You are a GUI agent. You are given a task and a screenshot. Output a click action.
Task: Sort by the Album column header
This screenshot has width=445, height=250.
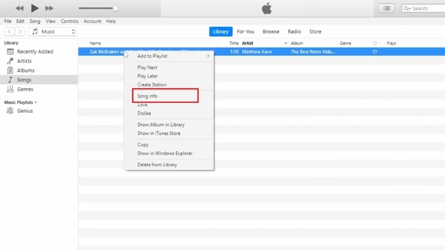(297, 43)
